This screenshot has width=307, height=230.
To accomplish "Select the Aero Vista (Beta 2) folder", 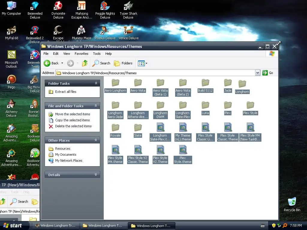I will (183, 87).
